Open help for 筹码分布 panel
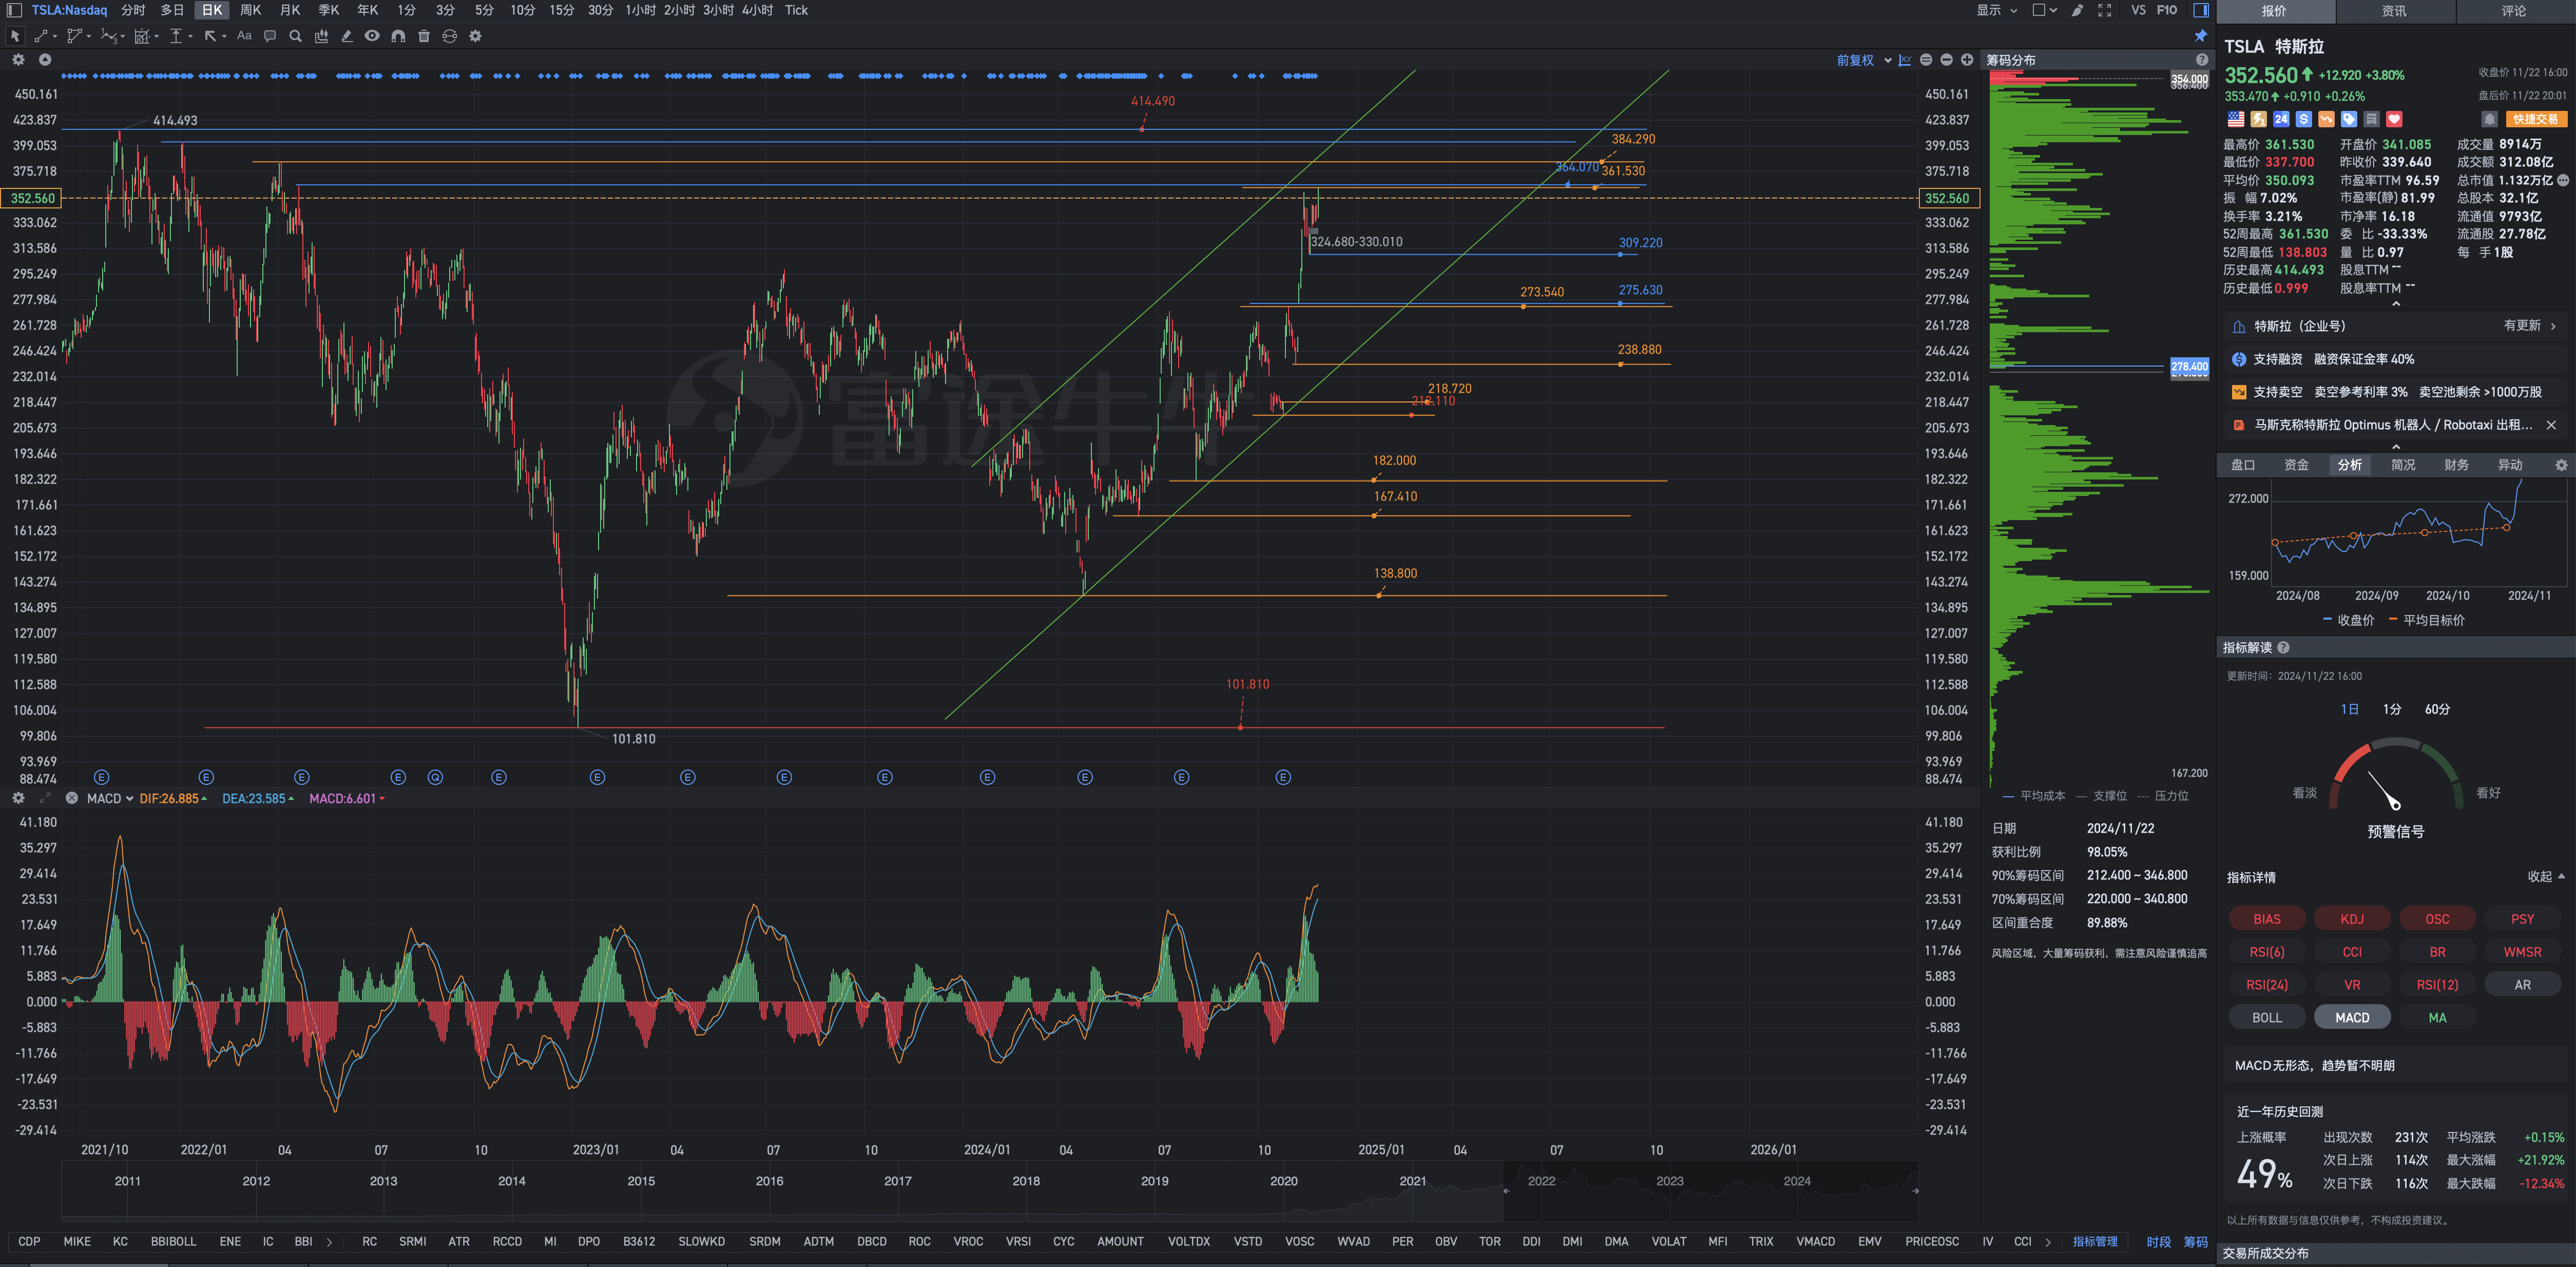 tap(2202, 60)
